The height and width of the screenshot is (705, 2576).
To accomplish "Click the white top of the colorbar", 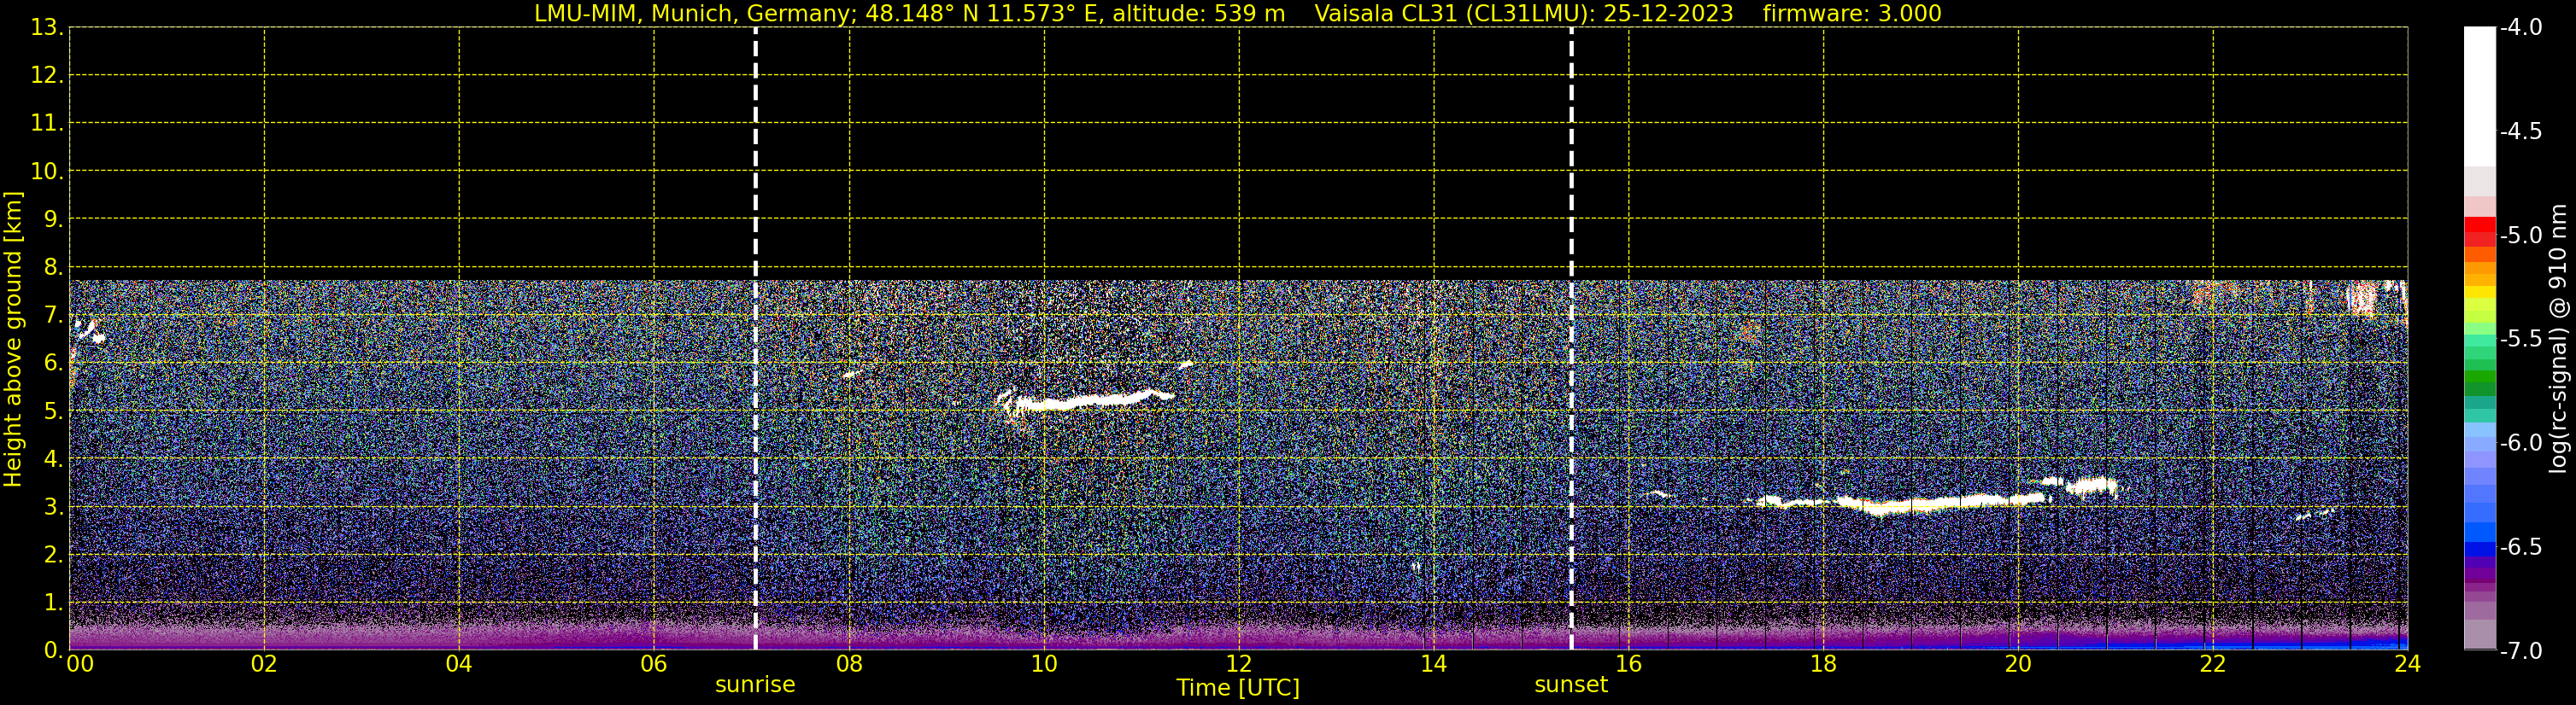I will point(2480,95).
